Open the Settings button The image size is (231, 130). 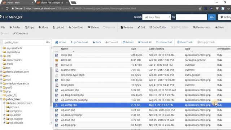click(225, 17)
